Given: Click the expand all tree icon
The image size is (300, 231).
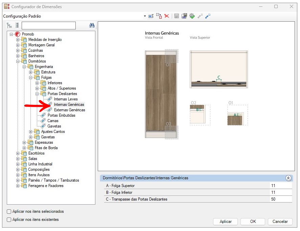Looking at the screenshot, I should [9, 25].
